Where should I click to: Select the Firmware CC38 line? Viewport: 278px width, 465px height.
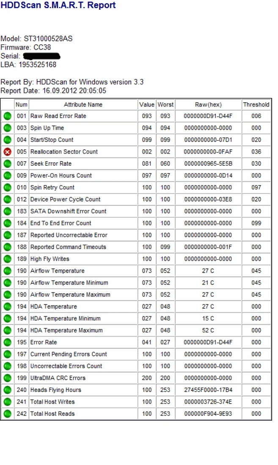tap(26, 47)
